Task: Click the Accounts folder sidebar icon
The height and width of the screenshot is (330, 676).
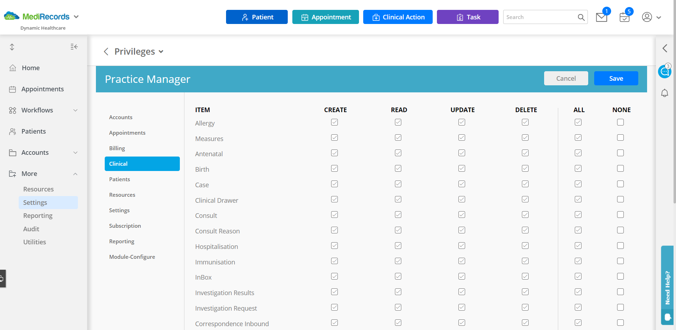Action: (x=13, y=153)
